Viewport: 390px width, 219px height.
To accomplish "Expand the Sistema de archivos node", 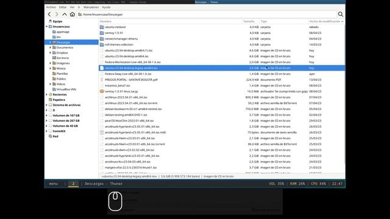I will coord(46,105).
